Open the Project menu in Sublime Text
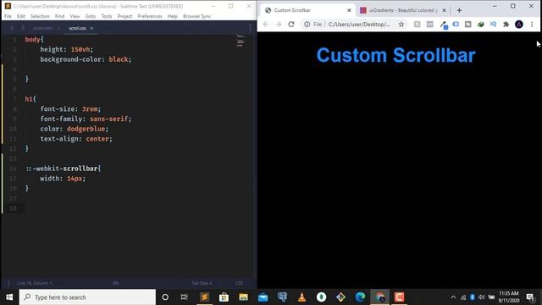The image size is (542, 305). pos(124,16)
